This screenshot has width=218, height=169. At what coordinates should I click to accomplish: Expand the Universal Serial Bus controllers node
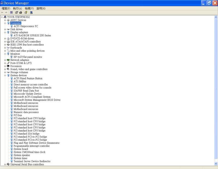[5, 164]
